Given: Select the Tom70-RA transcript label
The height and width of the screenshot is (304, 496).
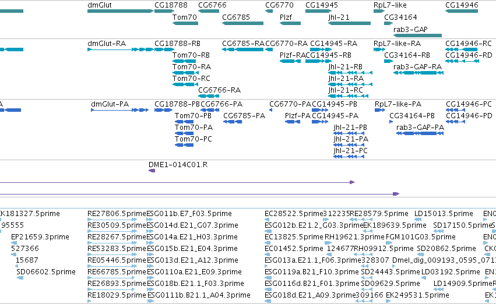Looking at the screenshot, I should 192,67.
